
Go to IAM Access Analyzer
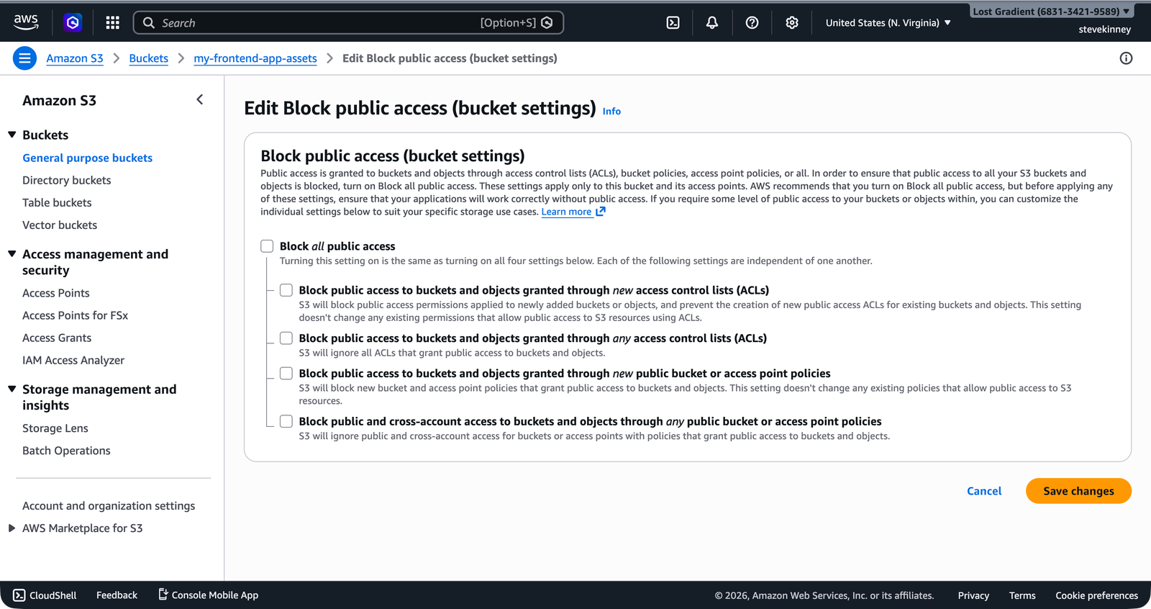pos(73,360)
